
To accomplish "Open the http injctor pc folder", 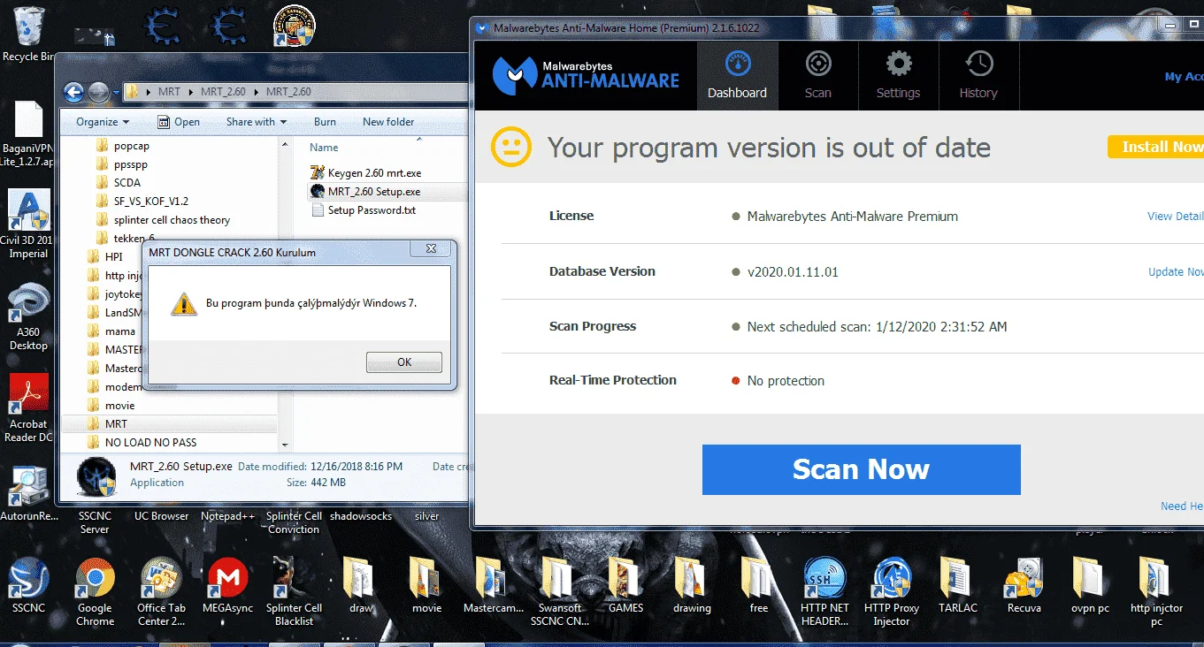I will [x=1156, y=592].
